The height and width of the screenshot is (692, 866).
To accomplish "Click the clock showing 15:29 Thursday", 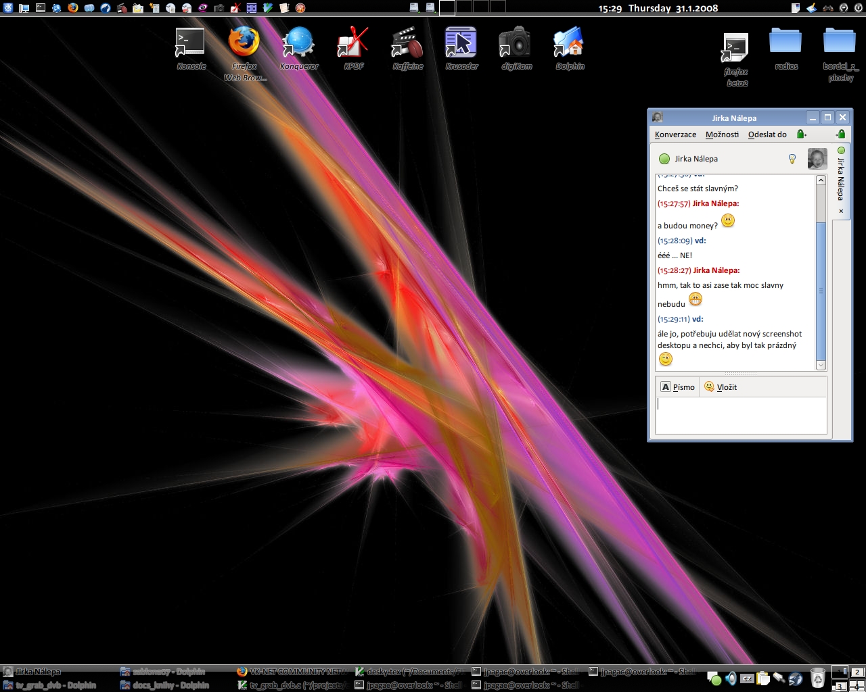I will (x=658, y=8).
